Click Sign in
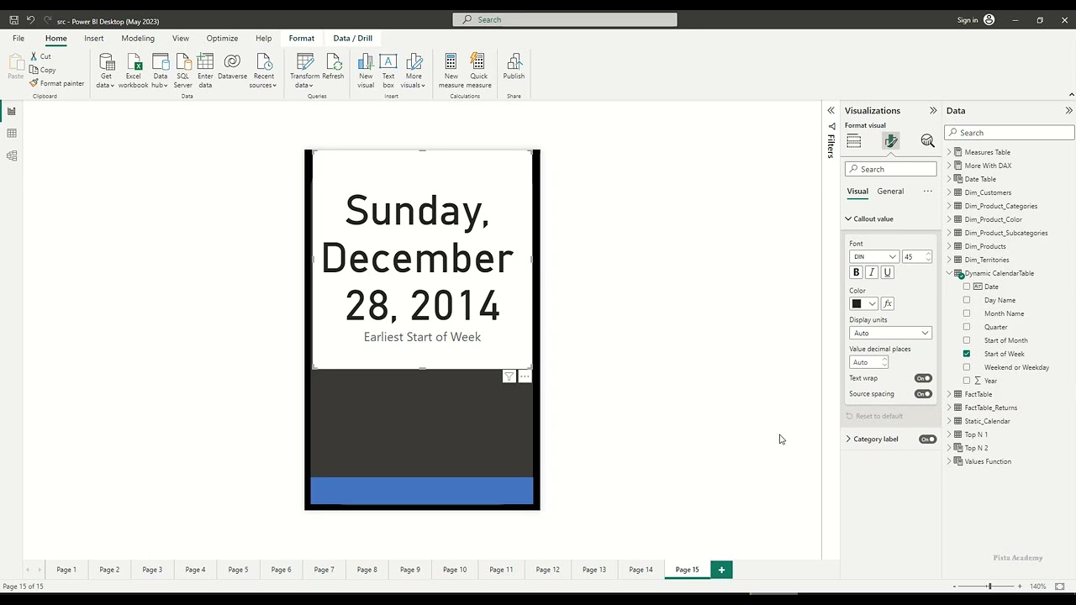The width and height of the screenshot is (1076, 605). point(967,20)
